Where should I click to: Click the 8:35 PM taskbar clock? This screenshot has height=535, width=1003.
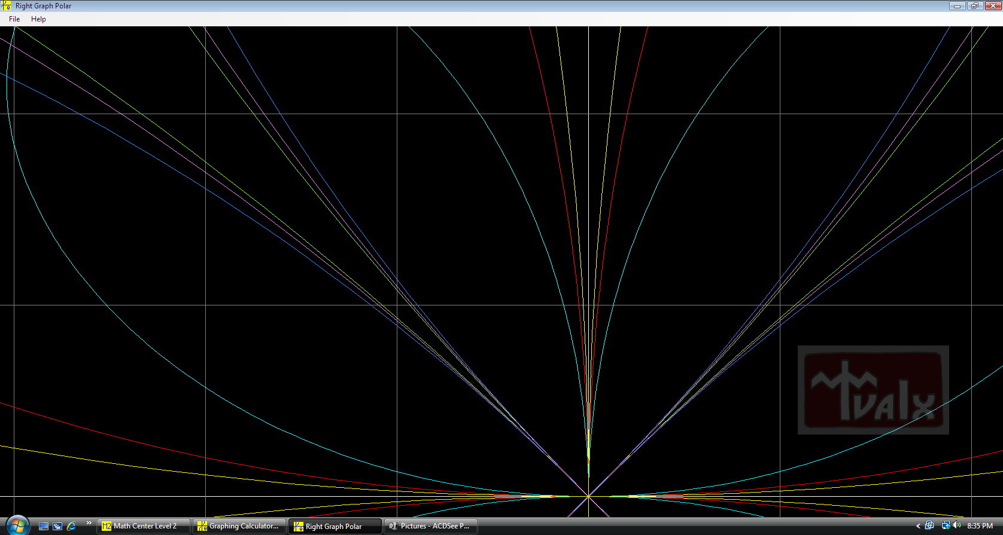980,526
